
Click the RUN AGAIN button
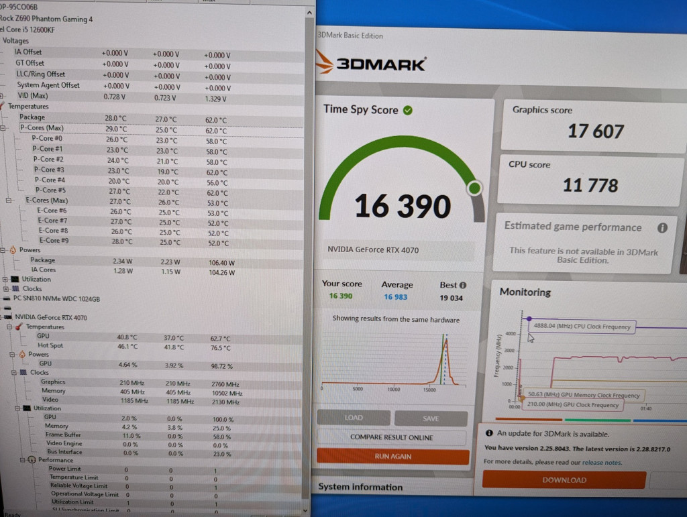(392, 456)
